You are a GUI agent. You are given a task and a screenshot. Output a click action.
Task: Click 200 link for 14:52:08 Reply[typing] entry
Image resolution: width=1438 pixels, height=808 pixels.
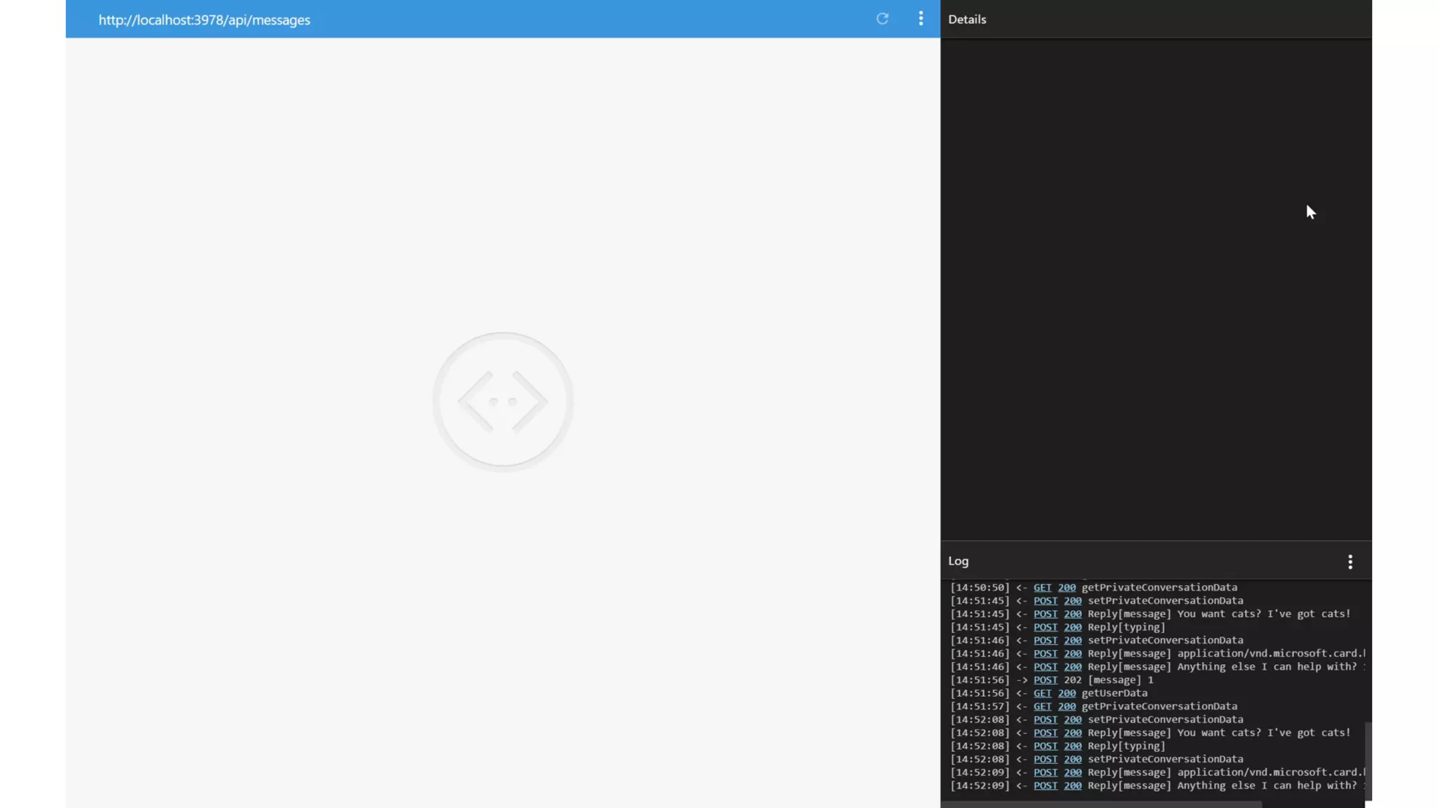[1072, 746]
